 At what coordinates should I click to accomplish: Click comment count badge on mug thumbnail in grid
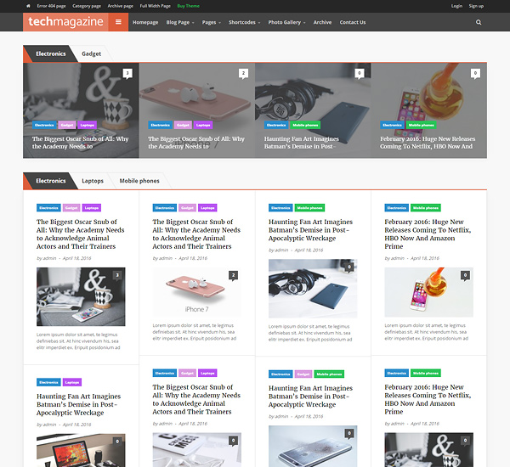(x=117, y=276)
